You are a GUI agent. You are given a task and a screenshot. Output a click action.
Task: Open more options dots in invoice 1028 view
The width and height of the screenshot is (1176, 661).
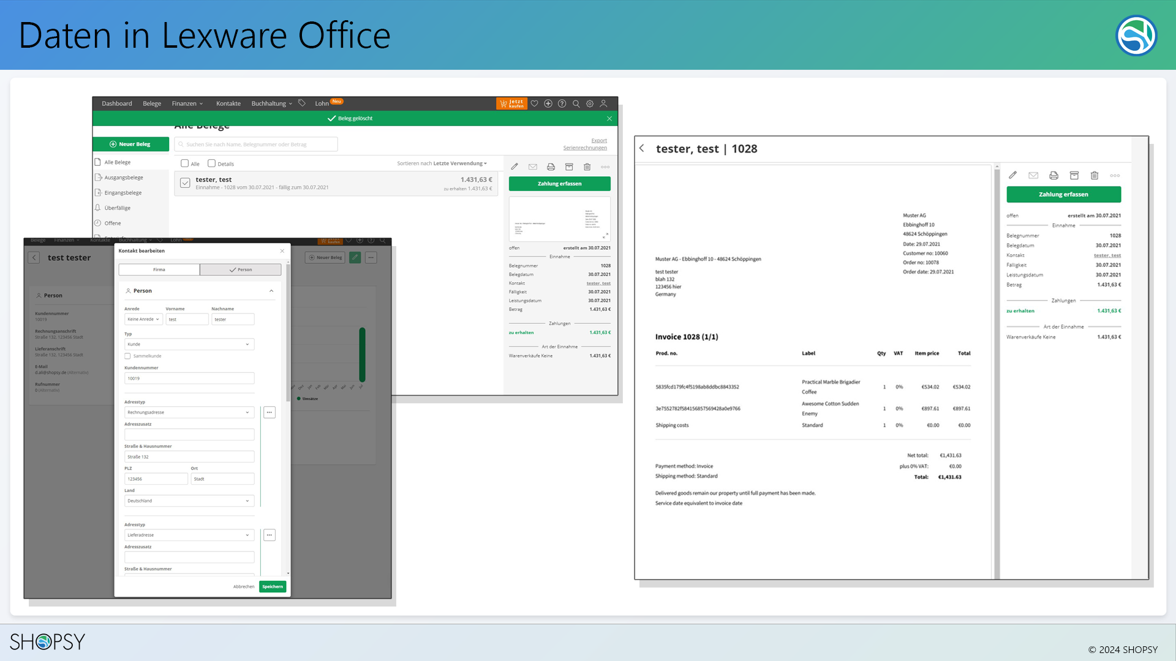pyautogui.click(x=1115, y=176)
